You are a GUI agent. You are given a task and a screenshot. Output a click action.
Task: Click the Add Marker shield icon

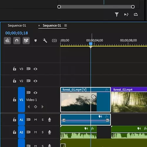(x=36, y=41)
